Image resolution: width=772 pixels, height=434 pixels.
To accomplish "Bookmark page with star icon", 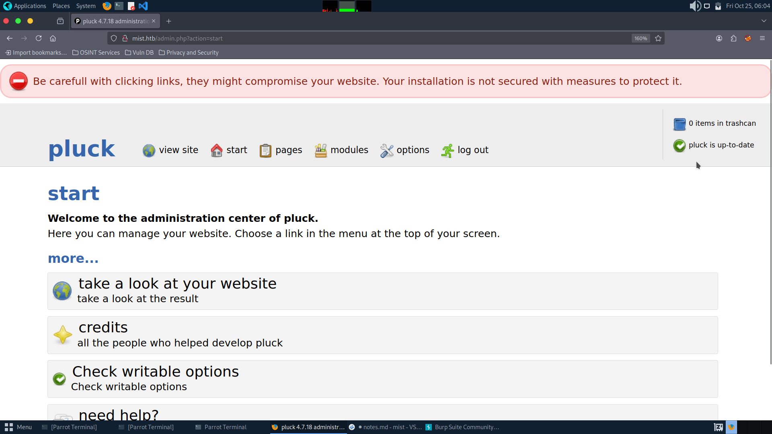I will point(658,39).
